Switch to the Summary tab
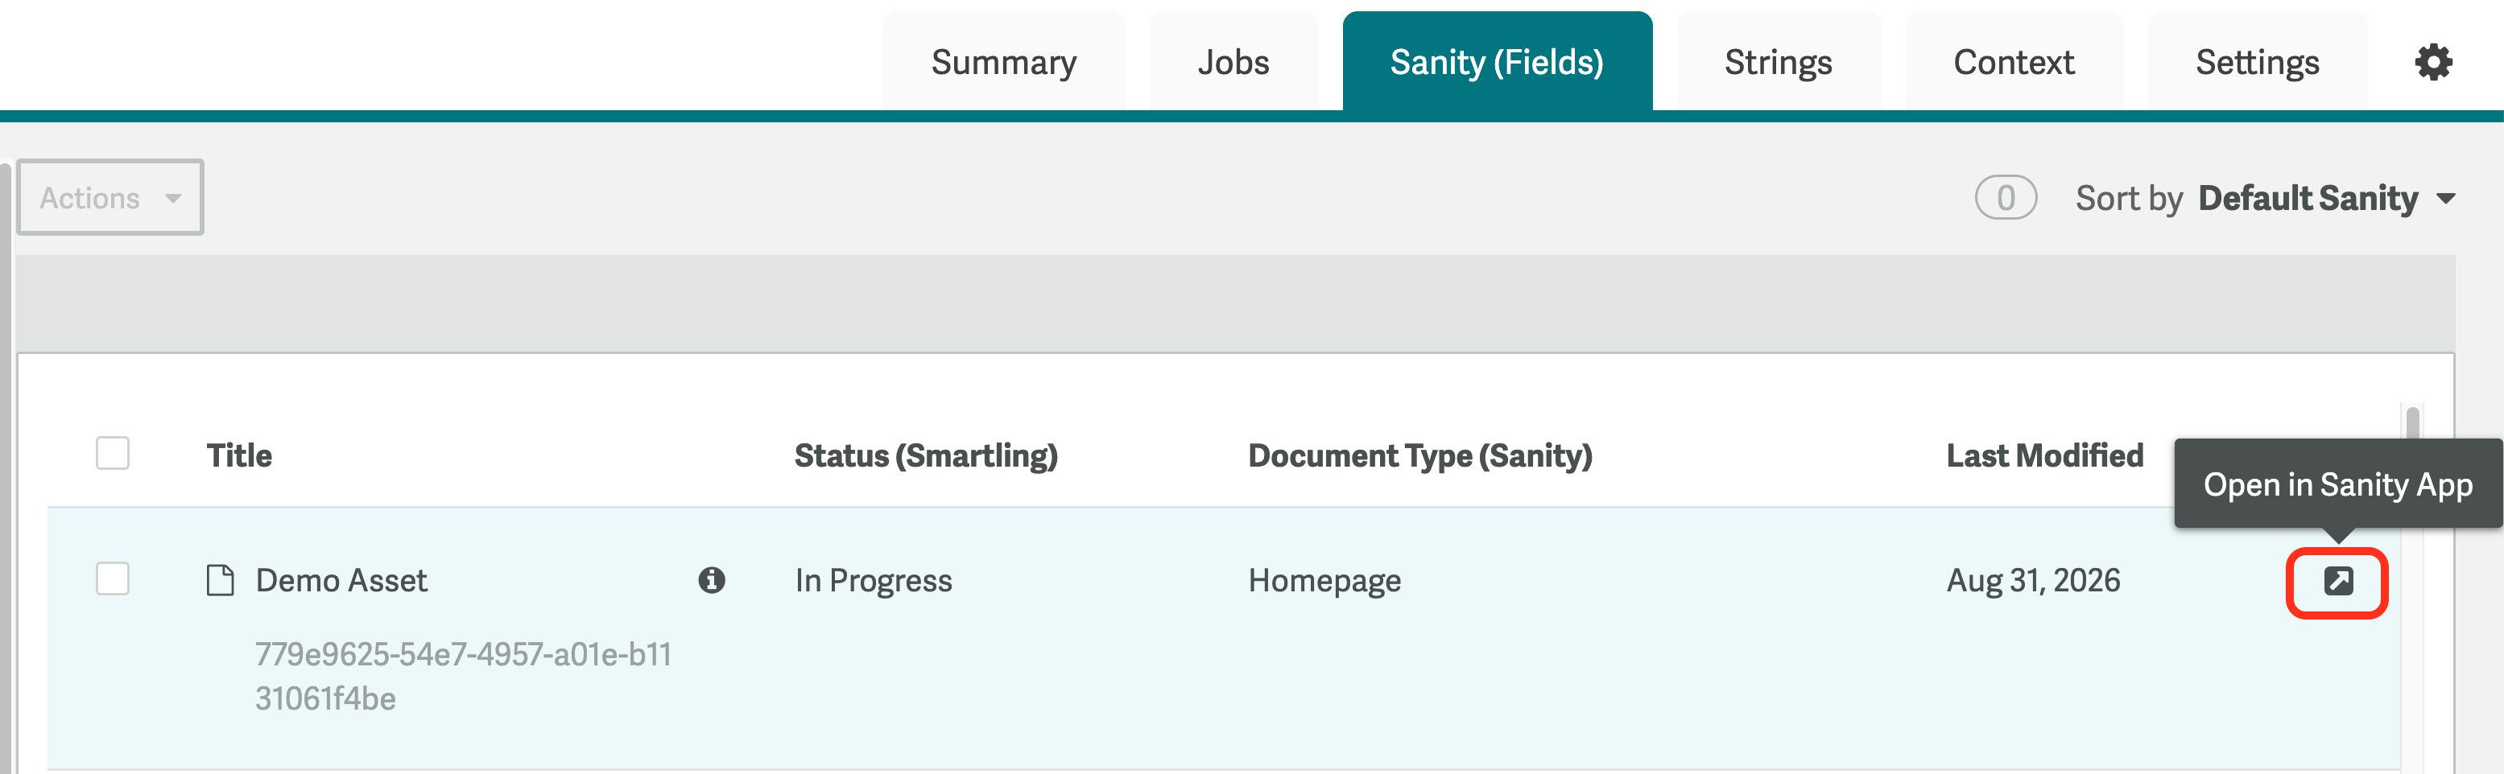Screen dimensions: 2504x774 1004,62
